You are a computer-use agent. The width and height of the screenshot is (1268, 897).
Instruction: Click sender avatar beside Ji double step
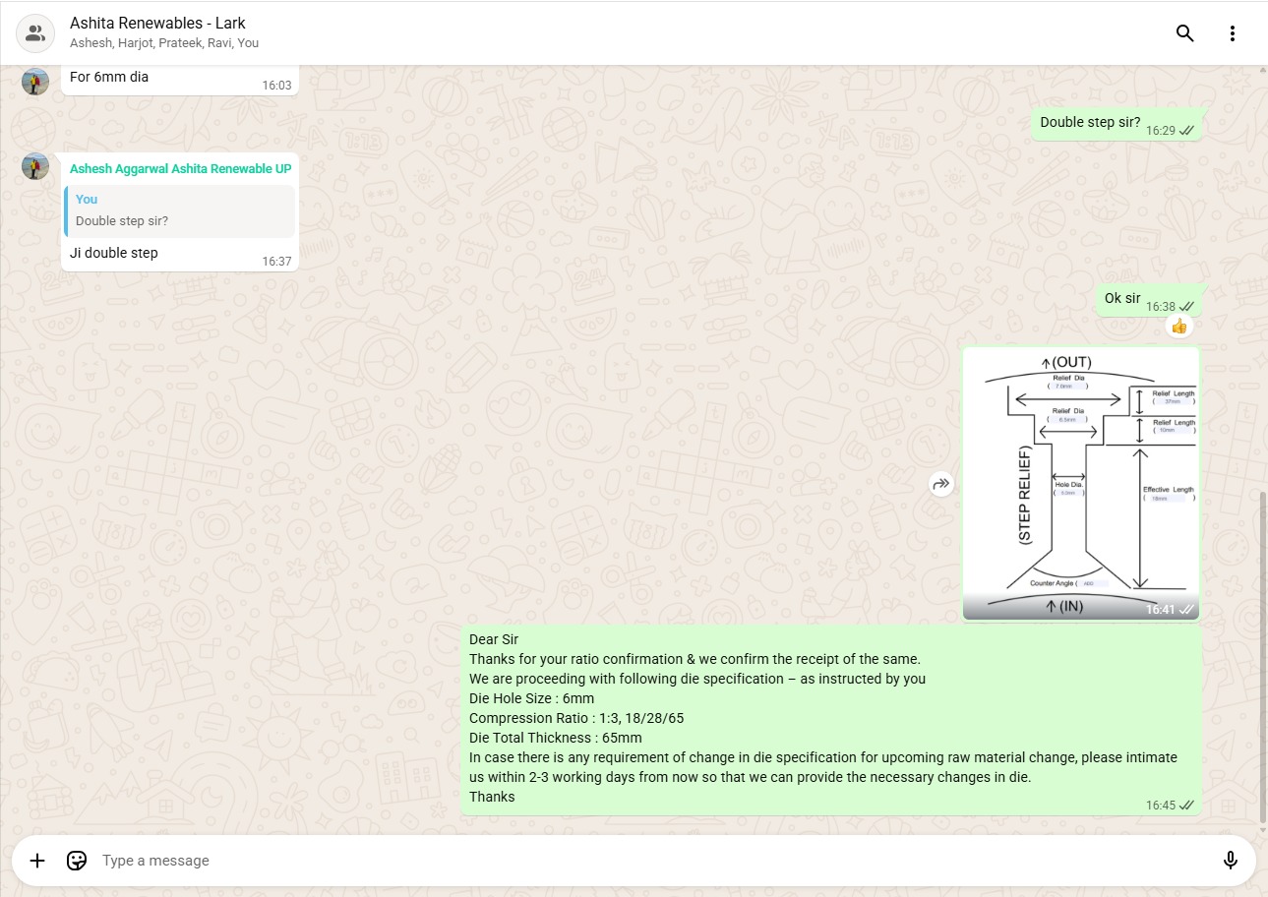[35, 166]
